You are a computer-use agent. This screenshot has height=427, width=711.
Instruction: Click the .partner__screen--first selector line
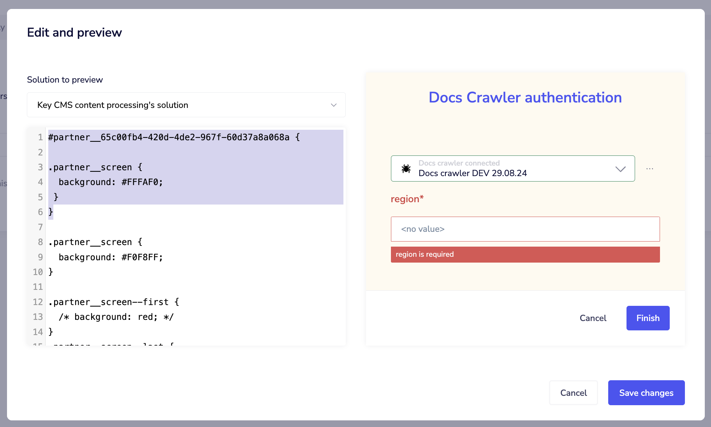tap(113, 302)
